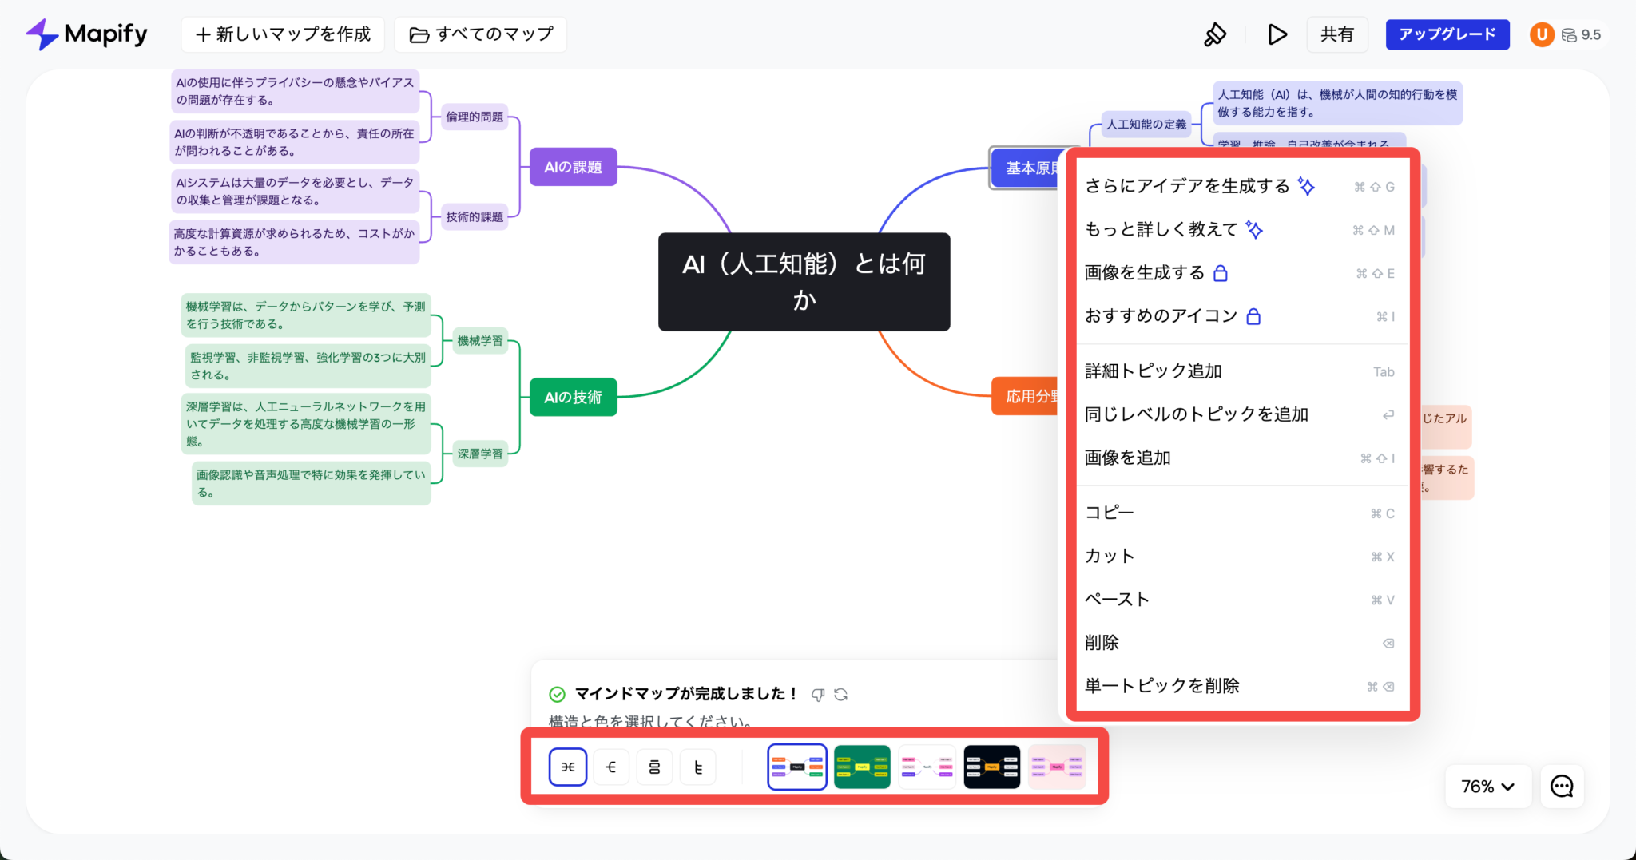Choose the org-chart style structure icon

(x=654, y=766)
